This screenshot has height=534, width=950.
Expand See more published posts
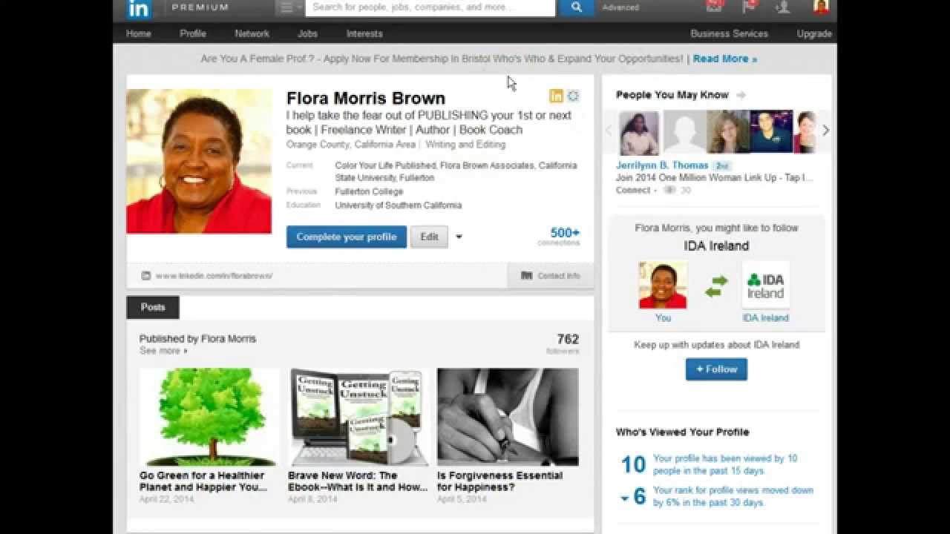tap(163, 351)
